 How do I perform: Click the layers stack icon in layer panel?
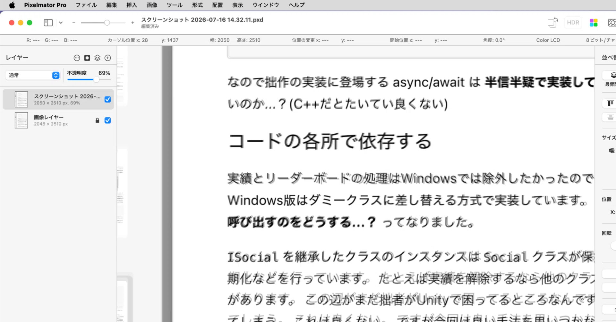[x=98, y=58]
